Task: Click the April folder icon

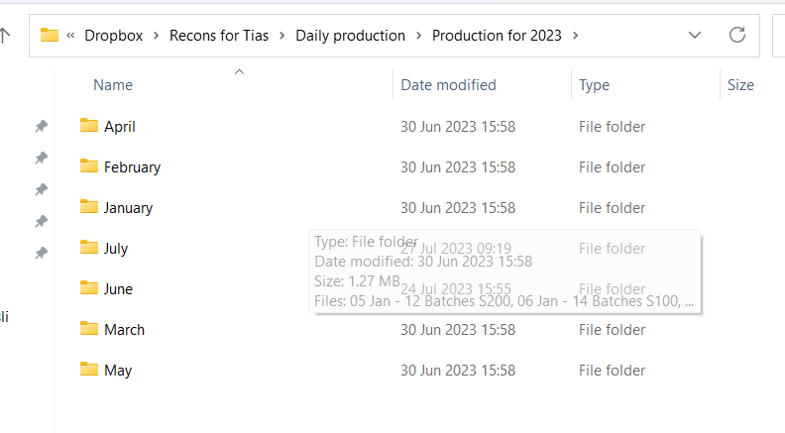Action: [89, 126]
